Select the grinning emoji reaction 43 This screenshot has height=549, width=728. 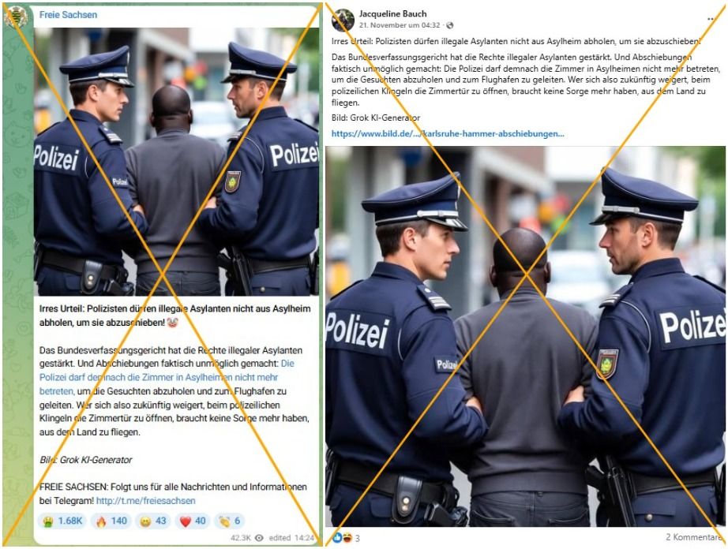(x=152, y=521)
